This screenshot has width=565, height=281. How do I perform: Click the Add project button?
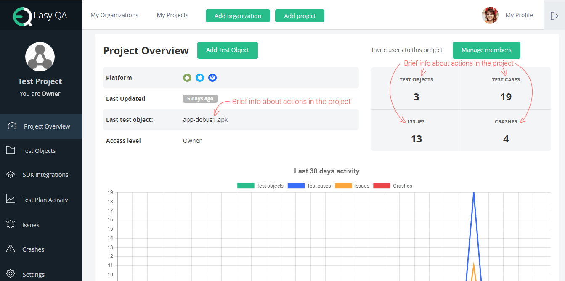tap(300, 16)
